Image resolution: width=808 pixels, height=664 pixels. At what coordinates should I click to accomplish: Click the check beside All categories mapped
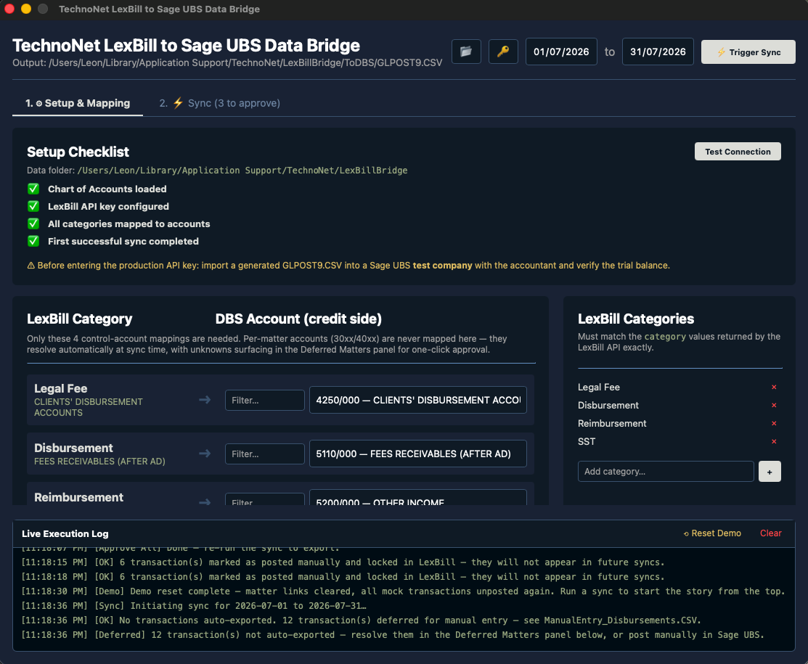pyautogui.click(x=33, y=224)
